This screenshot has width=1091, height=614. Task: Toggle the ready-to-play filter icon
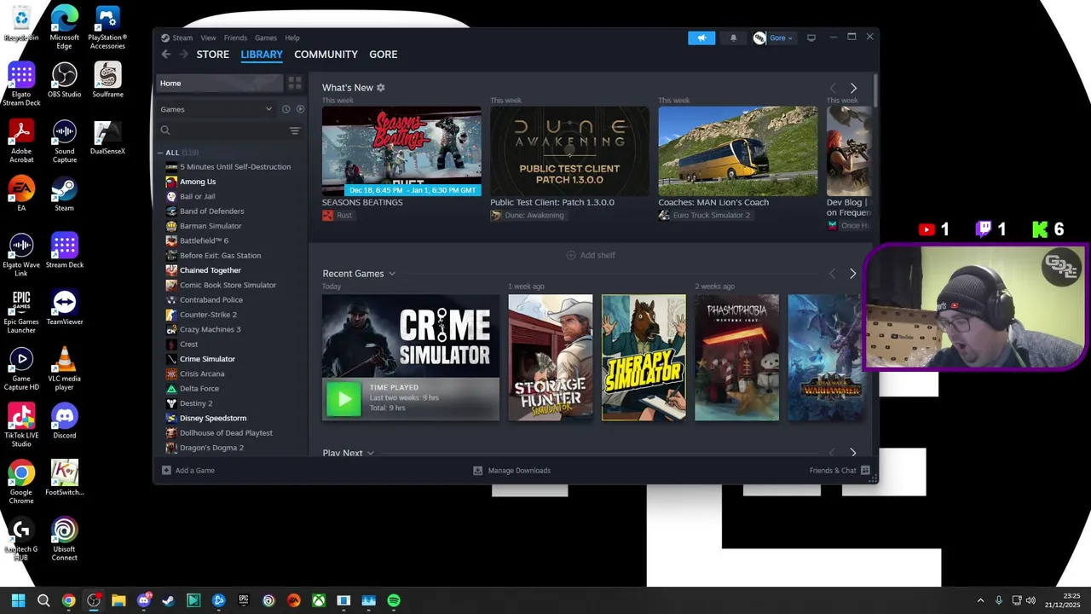(x=300, y=109)
